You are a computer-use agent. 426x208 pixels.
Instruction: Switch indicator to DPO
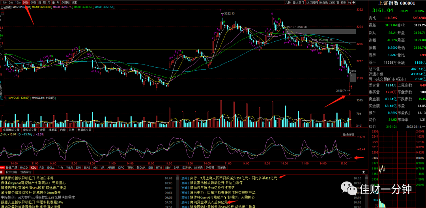[121, 168]
